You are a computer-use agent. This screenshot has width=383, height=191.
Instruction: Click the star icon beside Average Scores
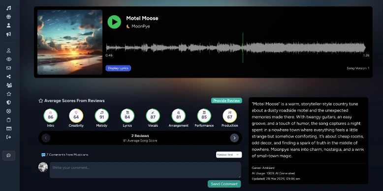pos(41,101)
